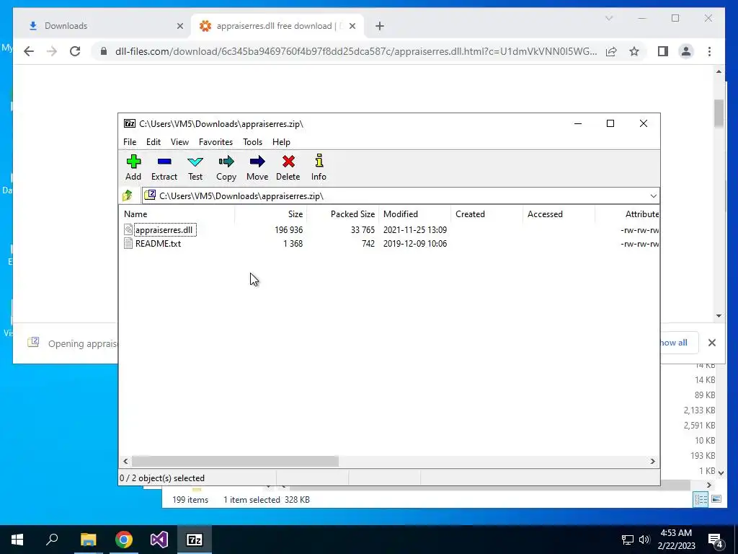Viewport: 738px width, 554px height.
Task: Bookmark this page with the star icon
Action: click(634, 51)
